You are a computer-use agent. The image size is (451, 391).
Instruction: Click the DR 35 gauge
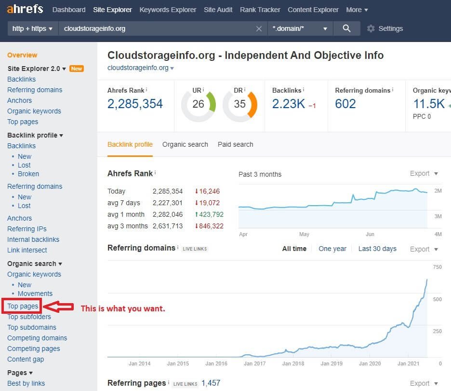[240, 104]
